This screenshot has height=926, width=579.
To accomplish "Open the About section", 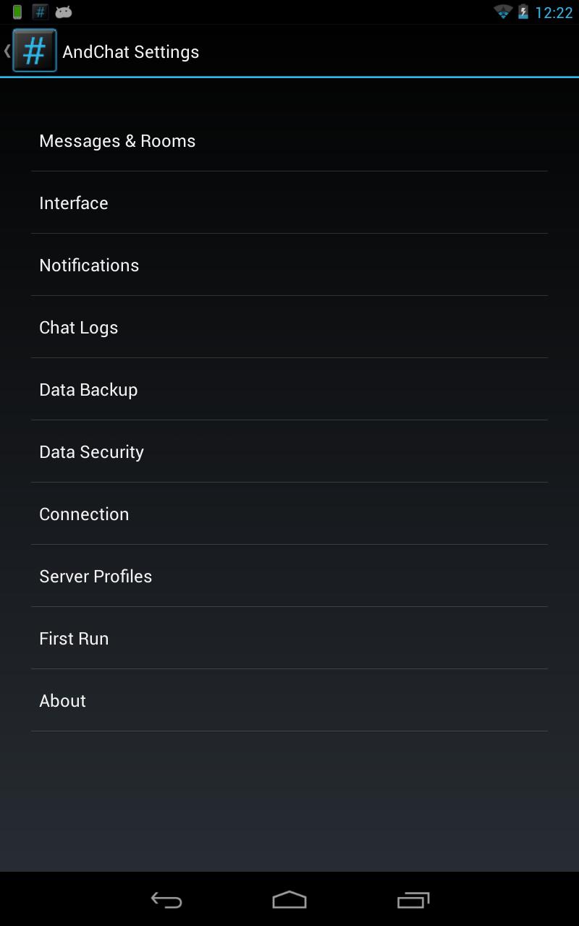I will 289,701.
